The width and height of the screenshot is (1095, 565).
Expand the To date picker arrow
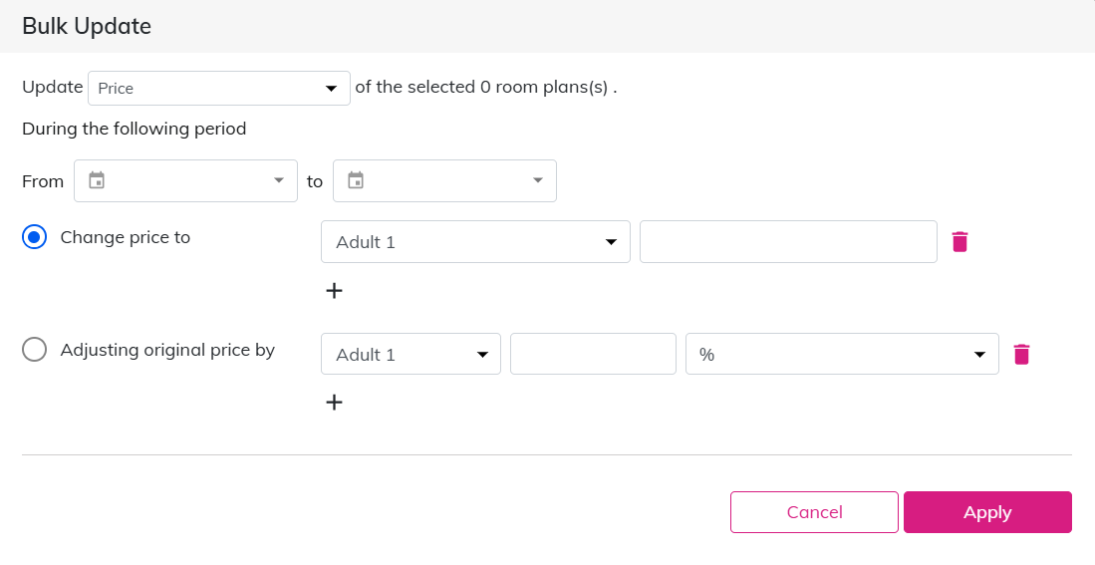[538, 180]
